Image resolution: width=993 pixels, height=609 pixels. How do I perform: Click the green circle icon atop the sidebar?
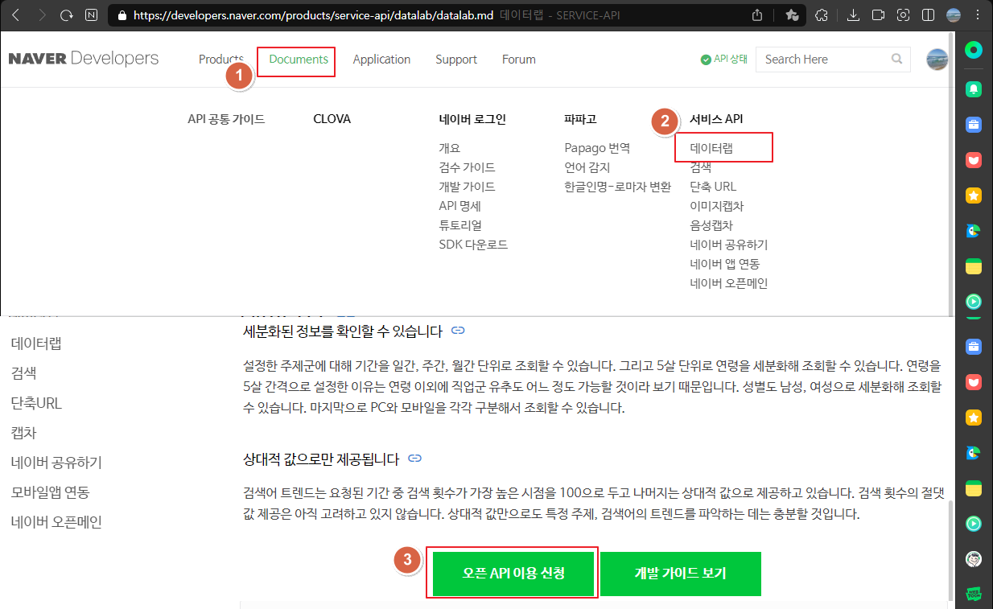974,50
